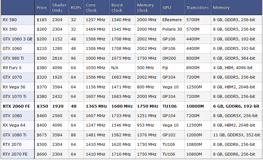Select the GTX 980 Ti row name
Image resolution: width=263 pixels, height=160 pixels.
pyautogui.click(x=13, y=58)
